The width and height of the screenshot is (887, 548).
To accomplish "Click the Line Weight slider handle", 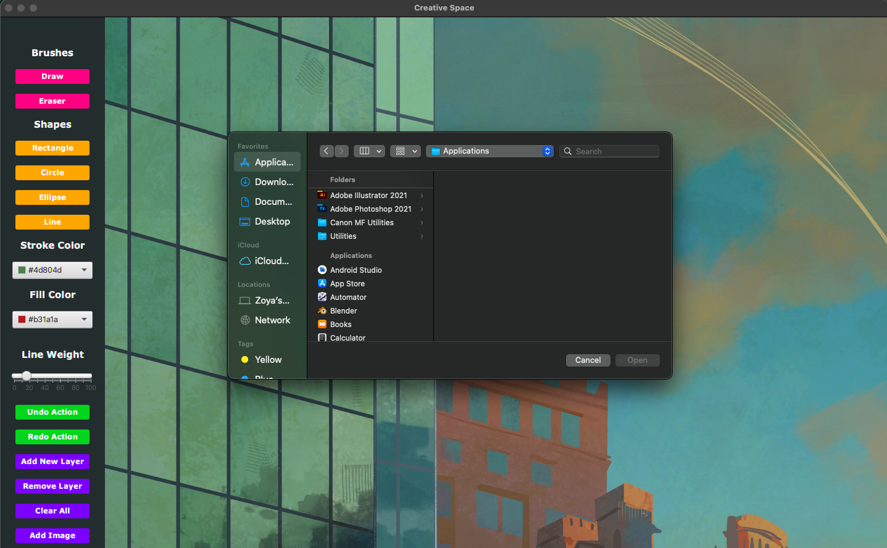I will click(x=27, y=376).
